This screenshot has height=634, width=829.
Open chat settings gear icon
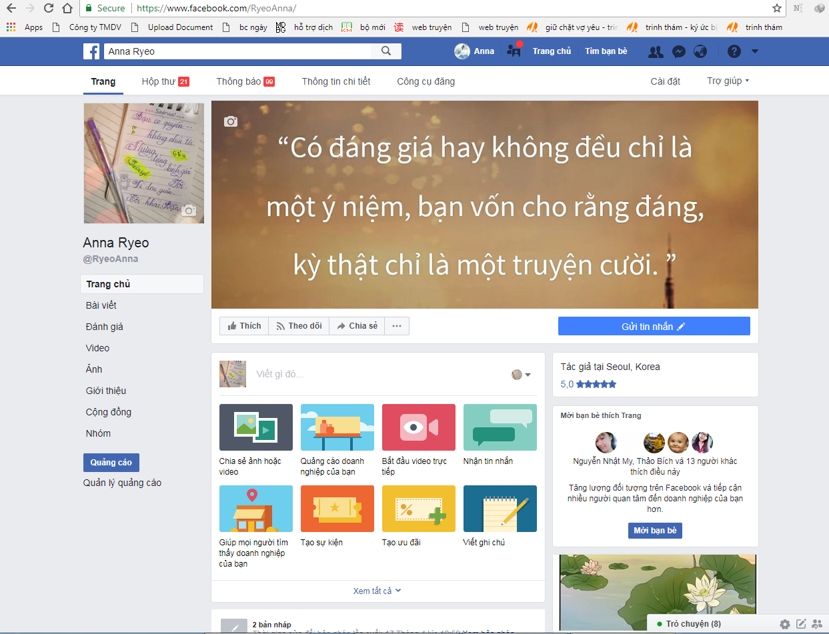click(x=785, y=624)
